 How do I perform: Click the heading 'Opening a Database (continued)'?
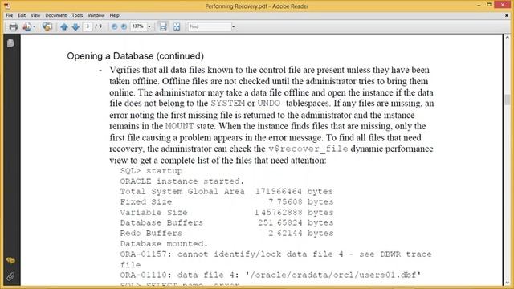pos(136,56)
